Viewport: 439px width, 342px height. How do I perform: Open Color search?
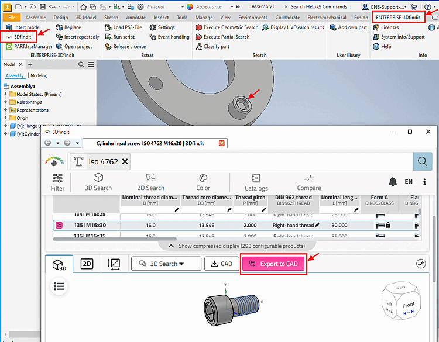(x=203, y=182)
